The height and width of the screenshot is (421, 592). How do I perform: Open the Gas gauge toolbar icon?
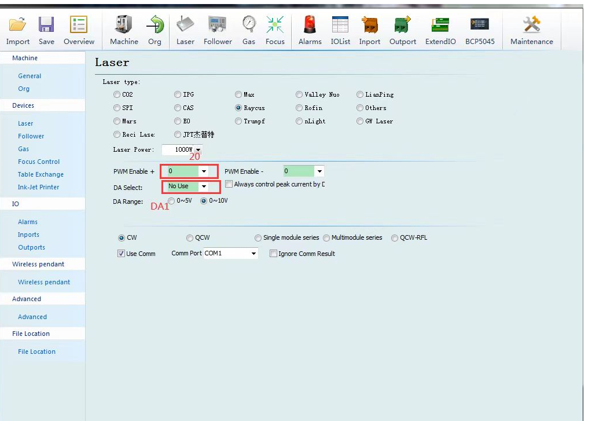coord(249,25)
